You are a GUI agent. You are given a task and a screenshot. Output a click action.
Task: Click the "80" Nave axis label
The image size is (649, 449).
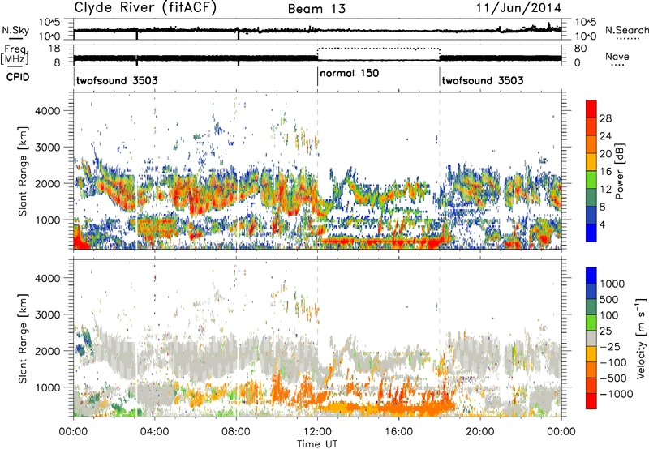click(580, 49)
